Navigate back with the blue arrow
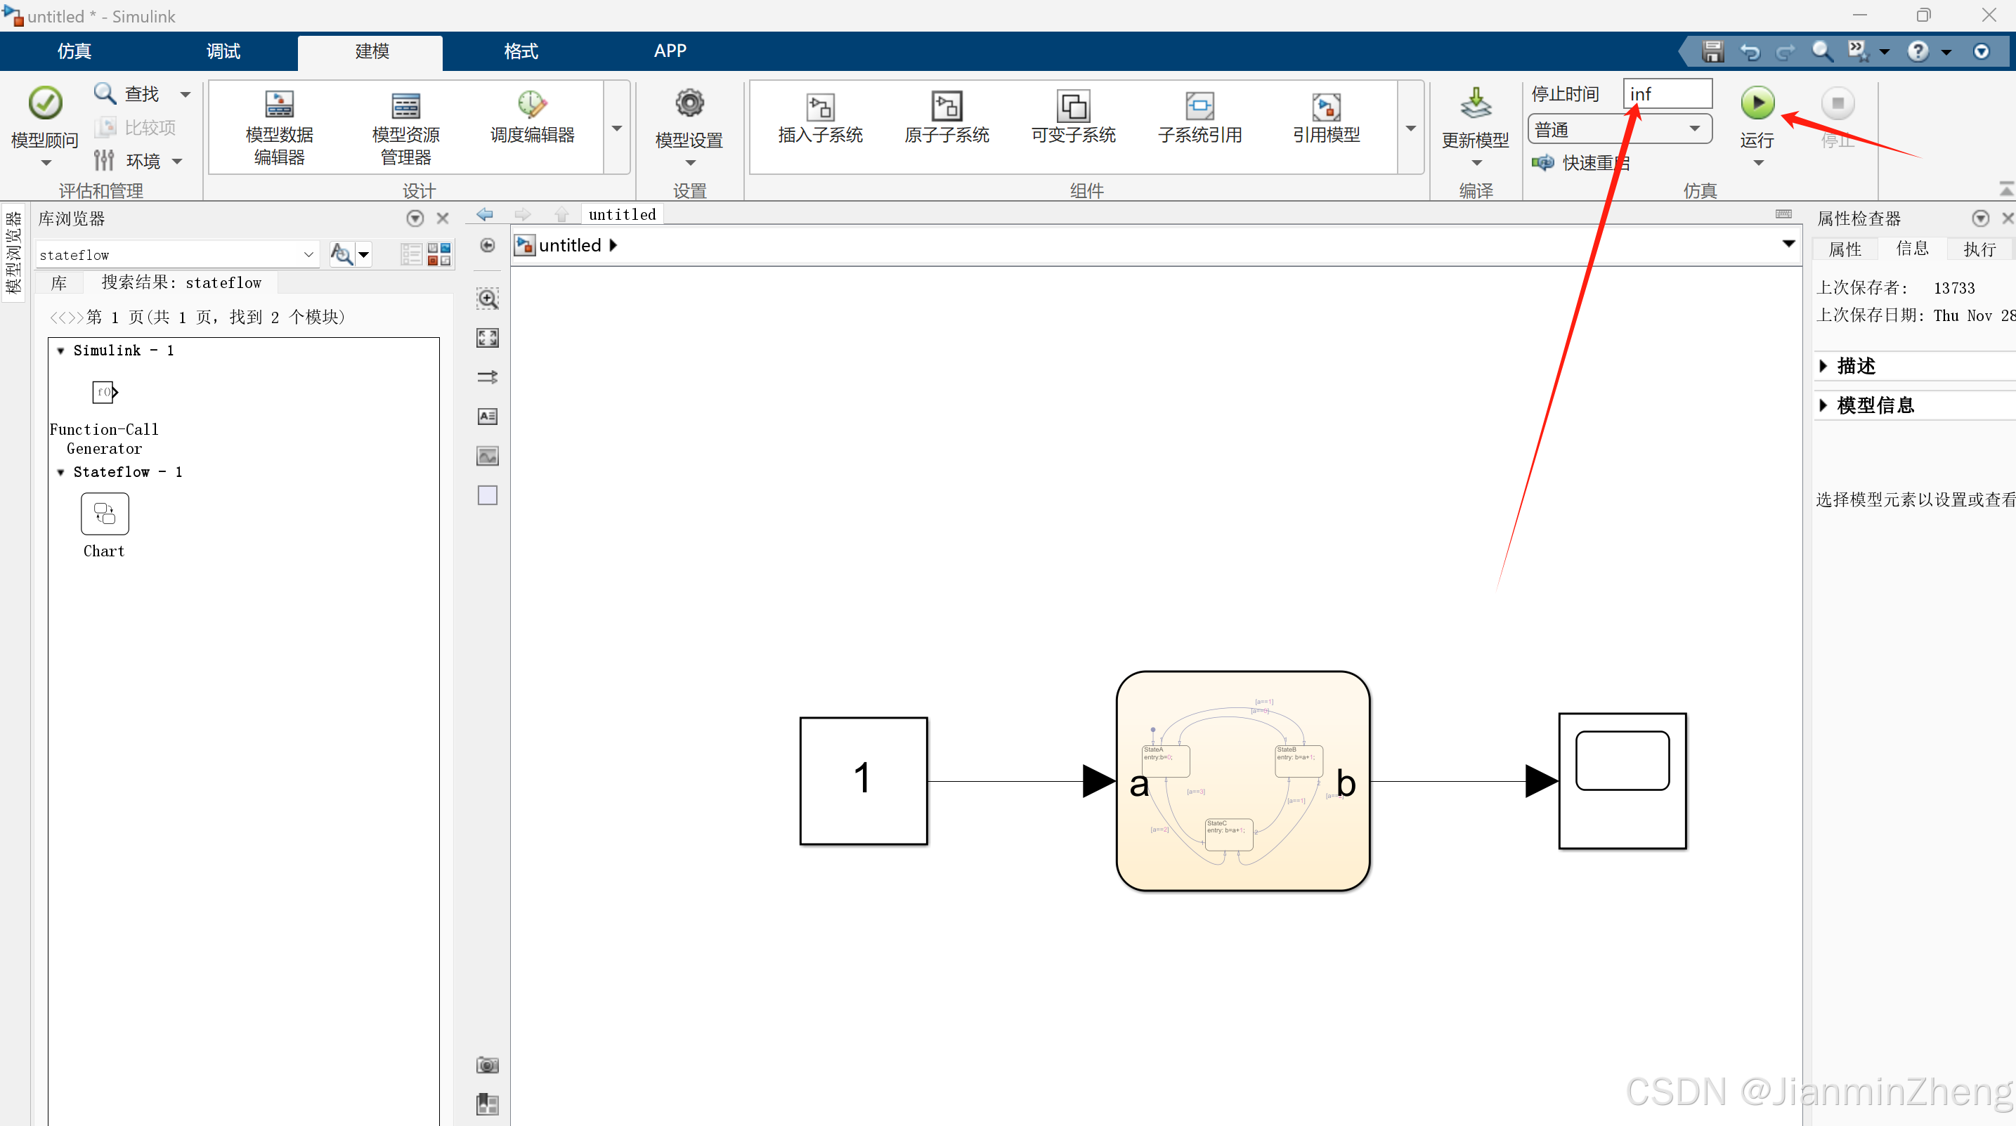Screen dimensions: 2016x1126 486,214
